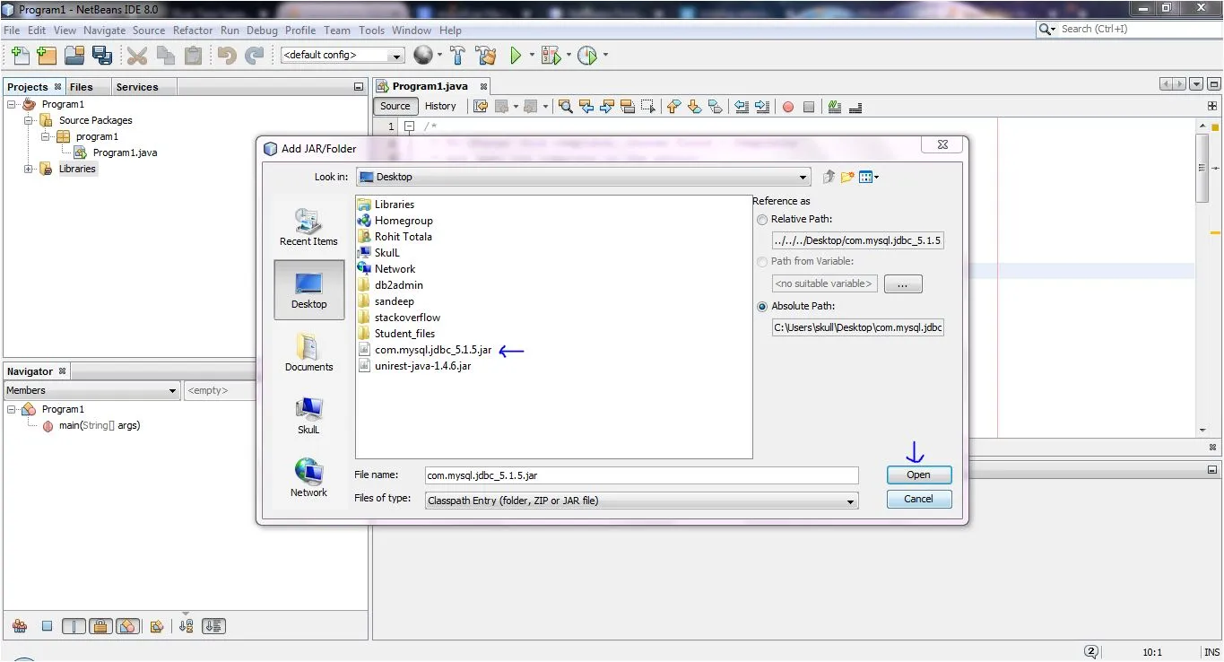Open the Tools menu

click(x=371, y=30)
